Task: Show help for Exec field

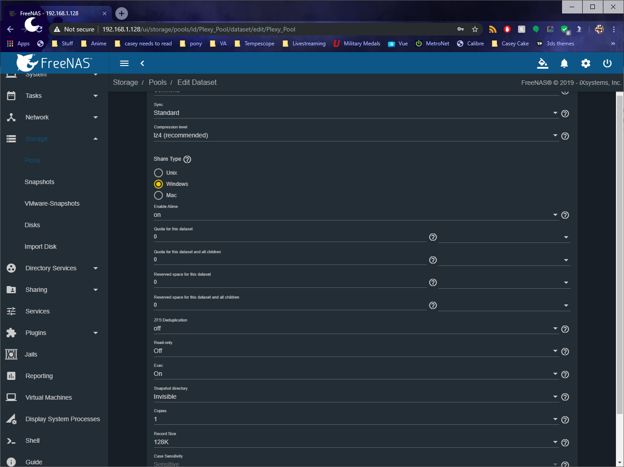Action: 565,374
